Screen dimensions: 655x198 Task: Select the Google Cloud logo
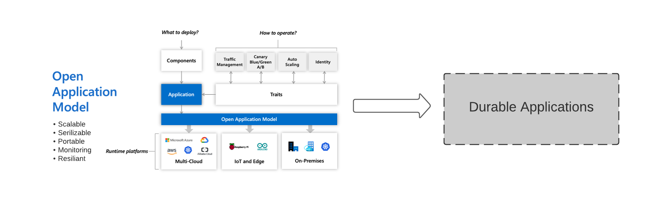pyautogui.click(x=204, y=140)
